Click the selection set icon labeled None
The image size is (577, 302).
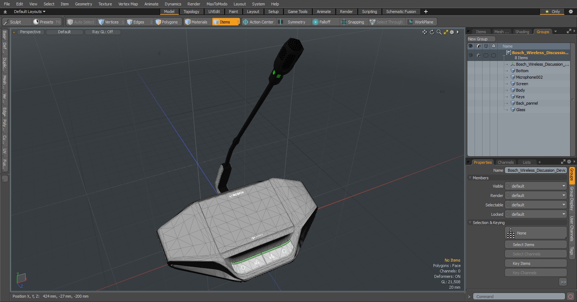click(x=511, y=233)
